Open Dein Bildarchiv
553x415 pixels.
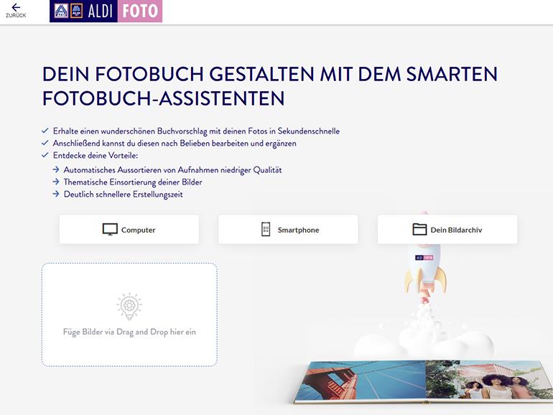tap(447, 230)
